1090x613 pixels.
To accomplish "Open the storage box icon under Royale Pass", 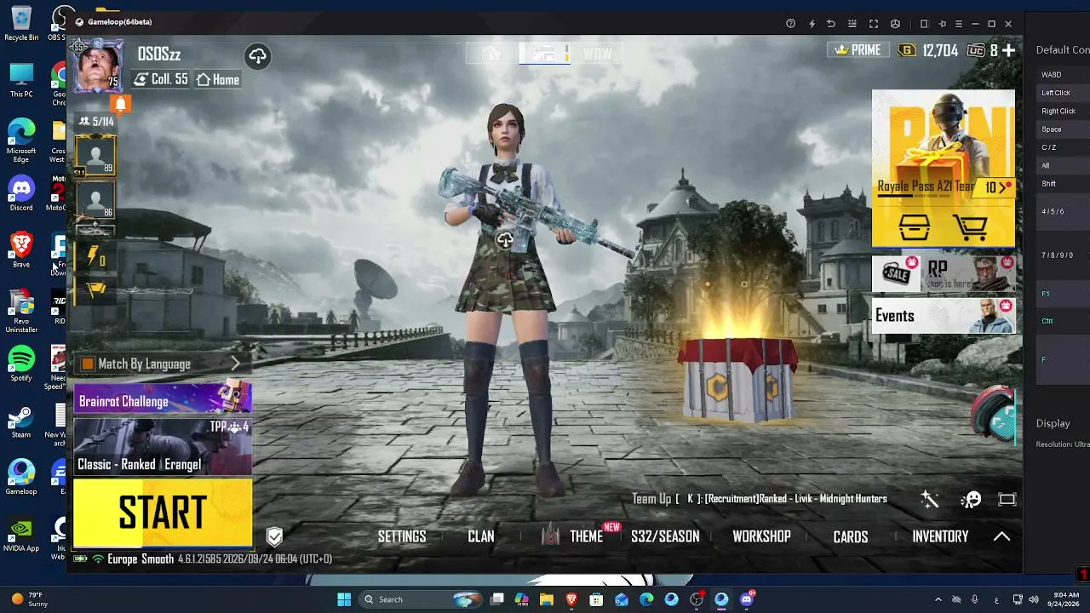I will (x=914, y=227).
